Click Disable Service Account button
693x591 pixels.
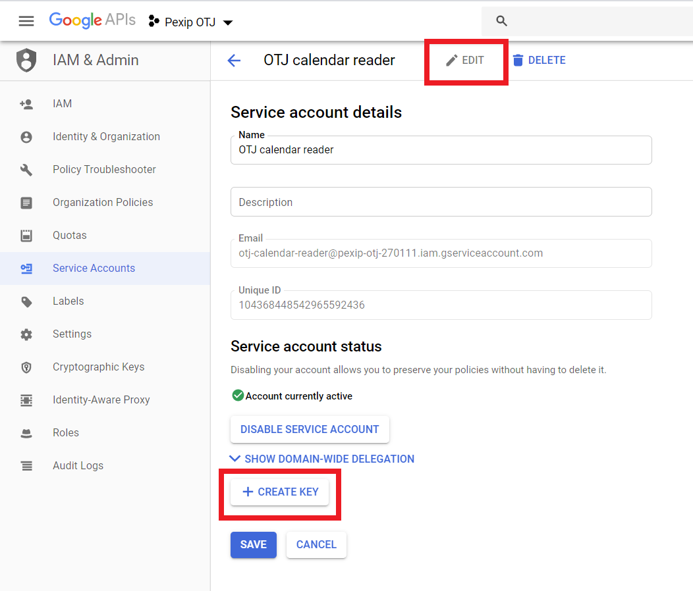[x=310, y=429]
